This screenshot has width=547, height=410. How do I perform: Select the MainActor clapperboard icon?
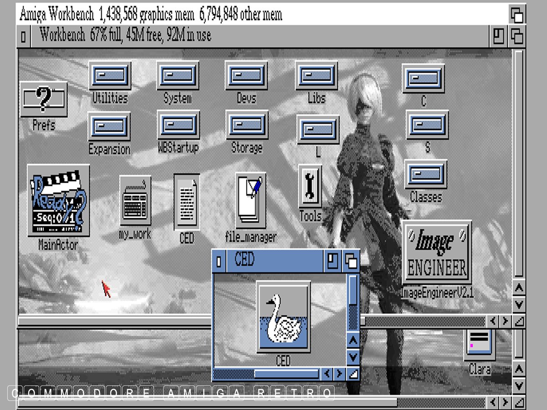point(58,201)
